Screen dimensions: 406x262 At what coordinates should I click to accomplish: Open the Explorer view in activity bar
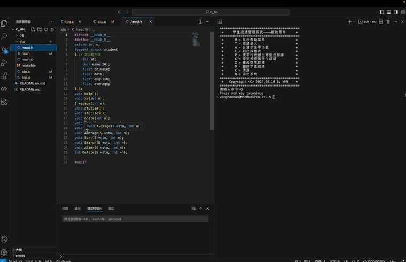(4, 24)
